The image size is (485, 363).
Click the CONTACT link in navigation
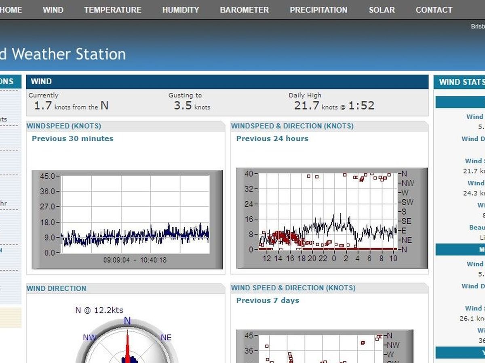pos(434,10)
